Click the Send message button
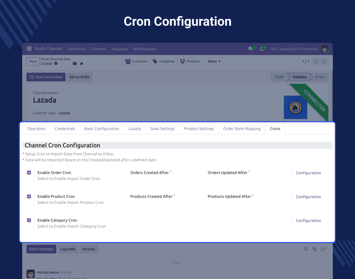The image size is (355, 279). 41,249
